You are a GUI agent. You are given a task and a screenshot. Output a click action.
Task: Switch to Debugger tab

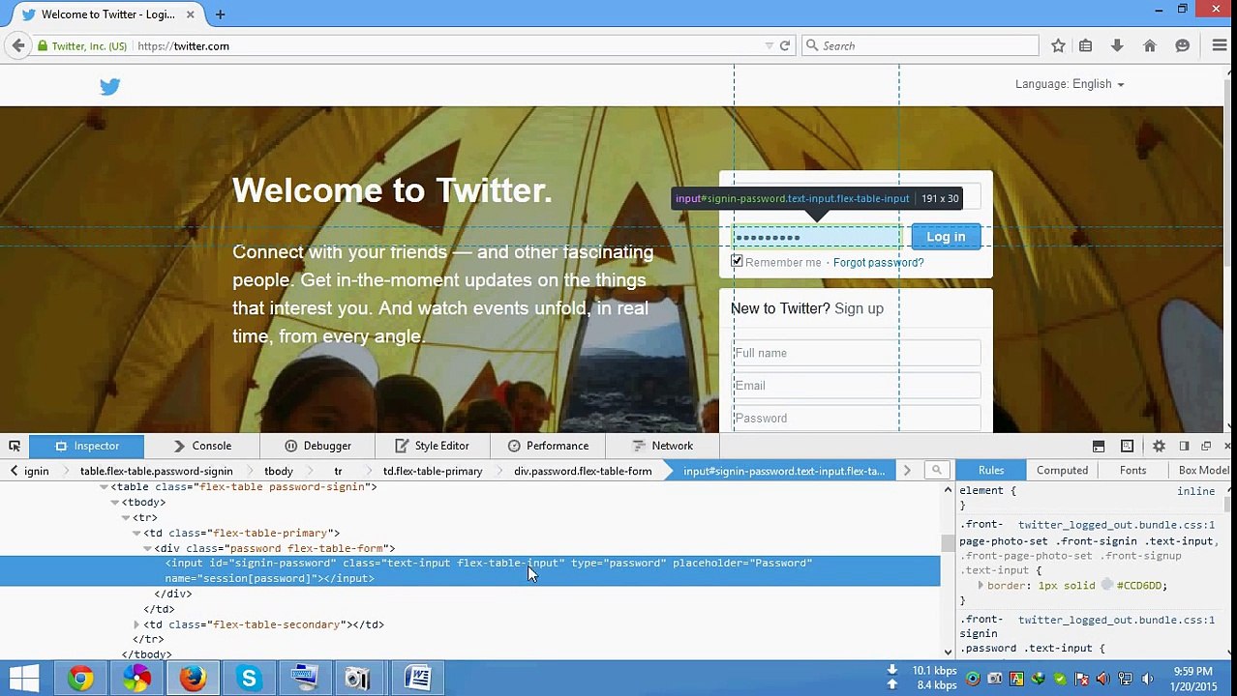tap(317, 446)
